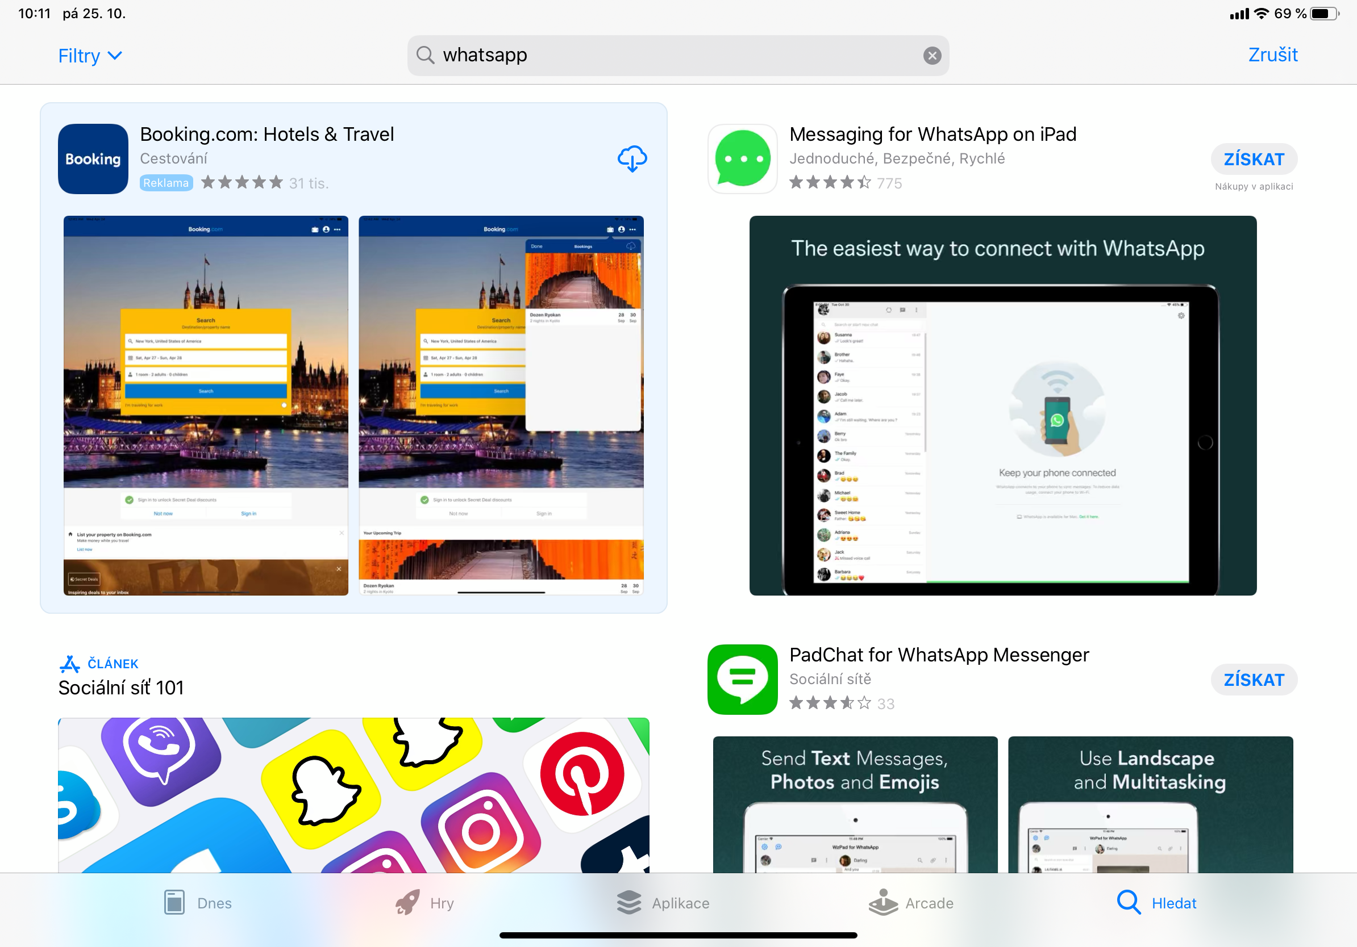Clear the whatsapp search text
The width and height of the screenshot is (1357, 947).
click(932, 56)
